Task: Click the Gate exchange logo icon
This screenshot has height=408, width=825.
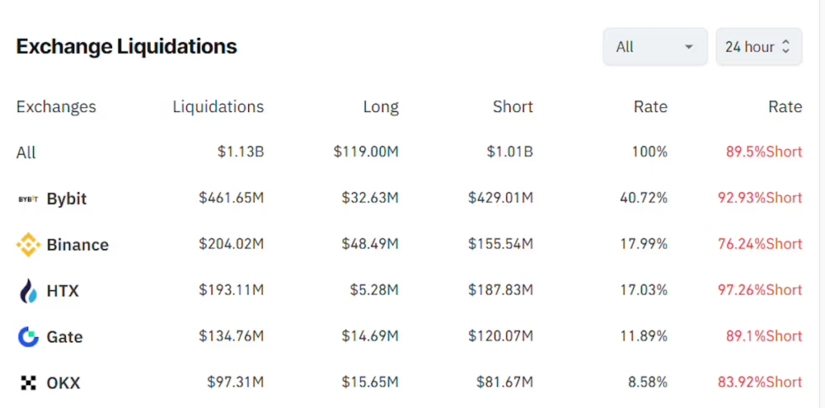Action: click(28, 337)
